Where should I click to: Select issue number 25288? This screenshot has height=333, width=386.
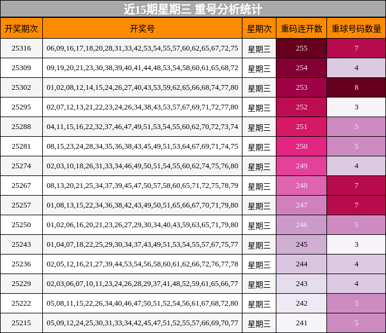click(x=21, y=127)
